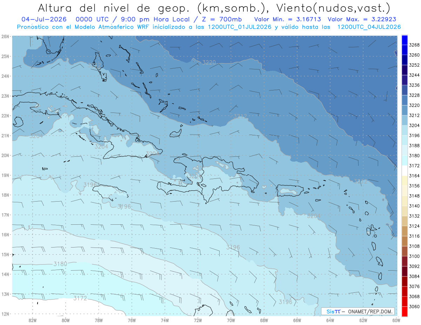Click the legend value 3076

tap(414, 286)
